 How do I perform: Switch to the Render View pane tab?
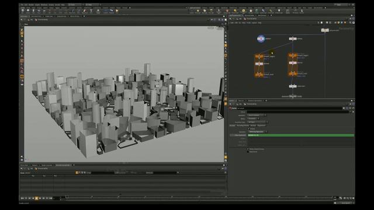click(x=49, y=16)
